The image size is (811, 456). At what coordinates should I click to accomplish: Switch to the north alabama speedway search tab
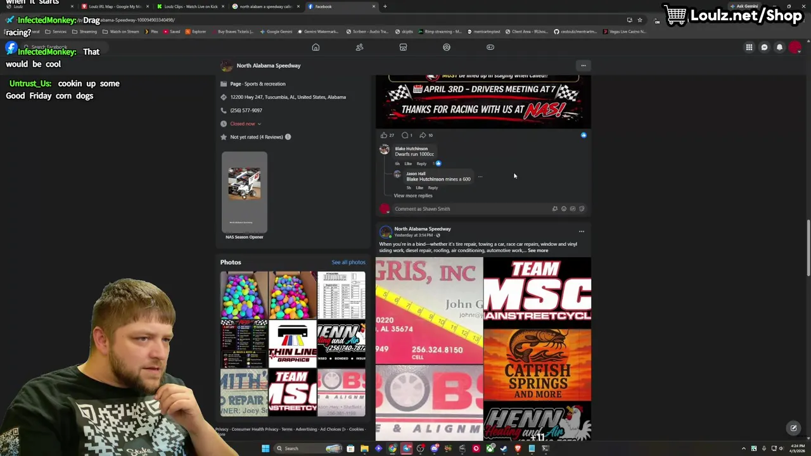[265, 6]
